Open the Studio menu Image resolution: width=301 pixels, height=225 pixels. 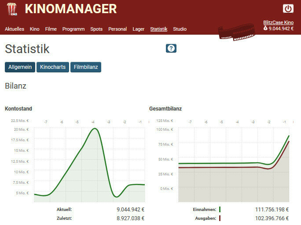(180, 29)
